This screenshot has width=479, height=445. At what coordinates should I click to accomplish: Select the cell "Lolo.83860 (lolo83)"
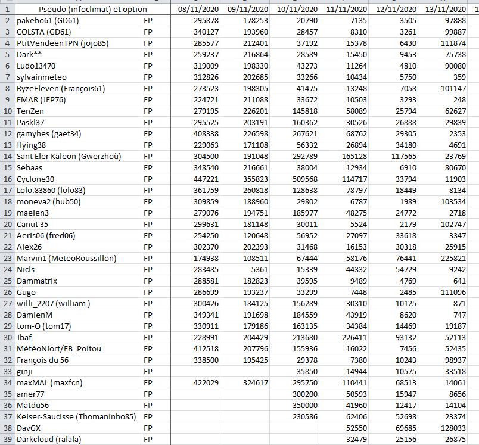pyautogui.click(x=79, y=190)
